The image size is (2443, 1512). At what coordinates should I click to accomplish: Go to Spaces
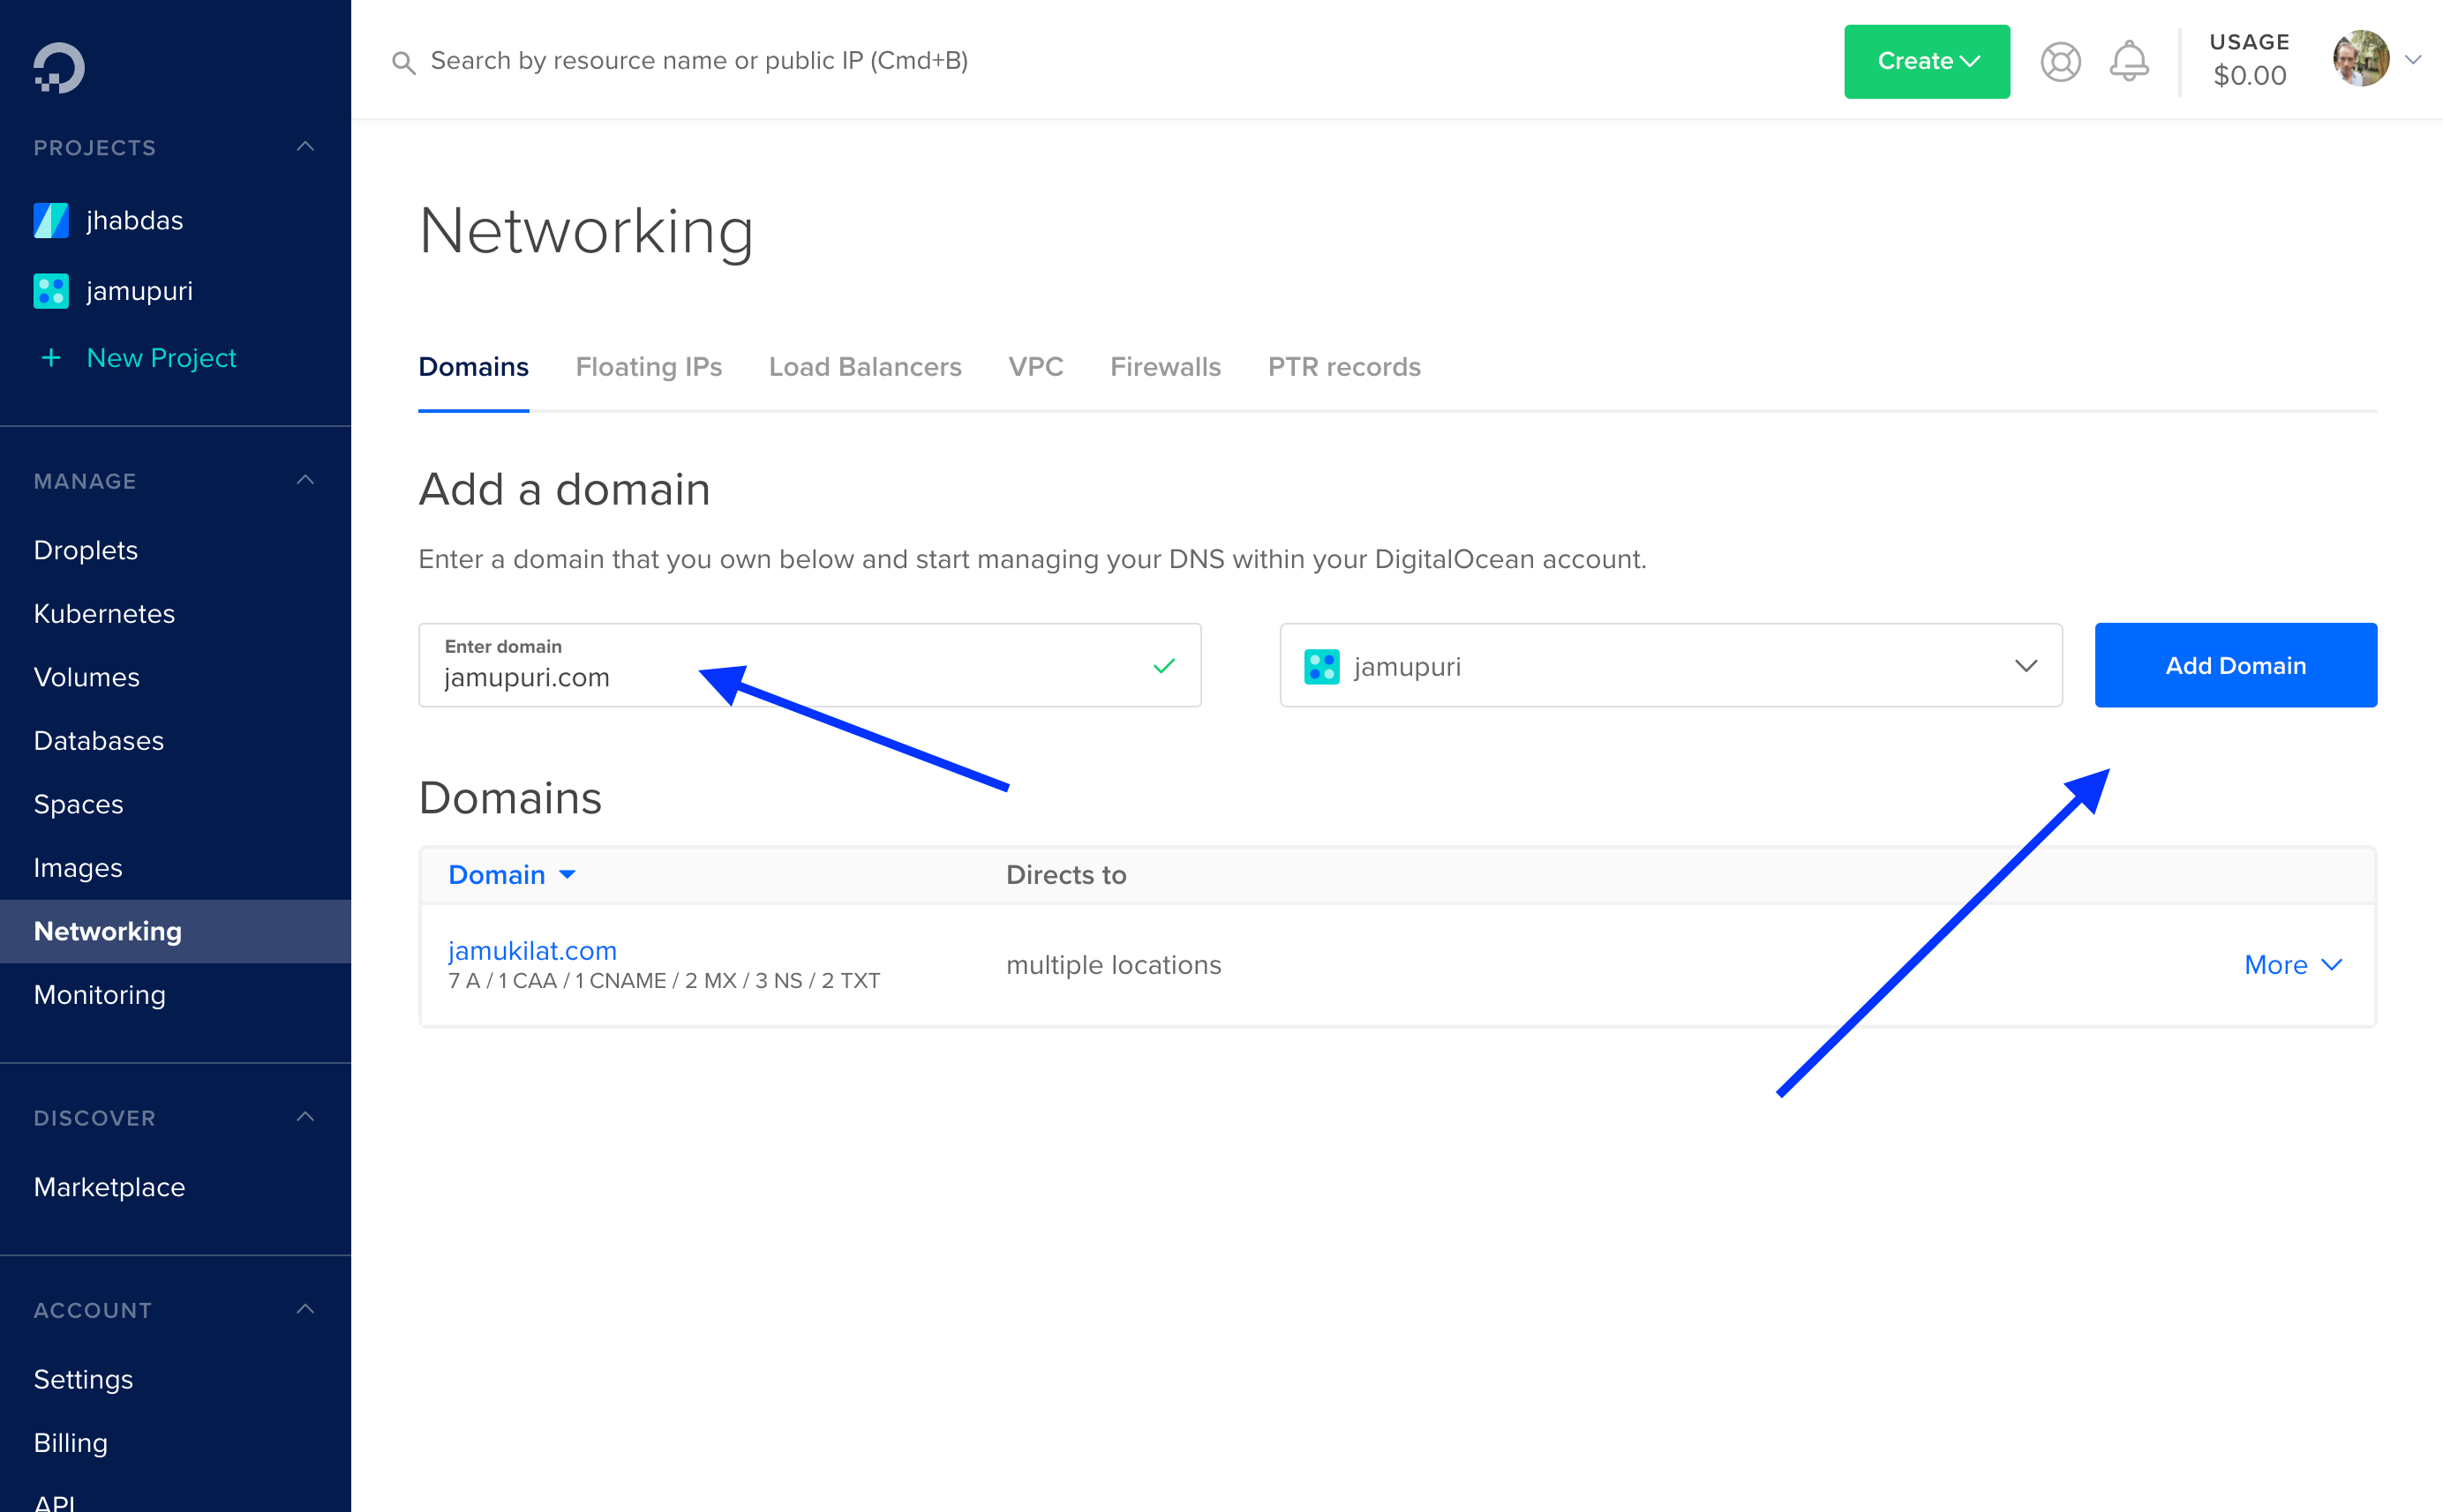click(x=79, y=804)
